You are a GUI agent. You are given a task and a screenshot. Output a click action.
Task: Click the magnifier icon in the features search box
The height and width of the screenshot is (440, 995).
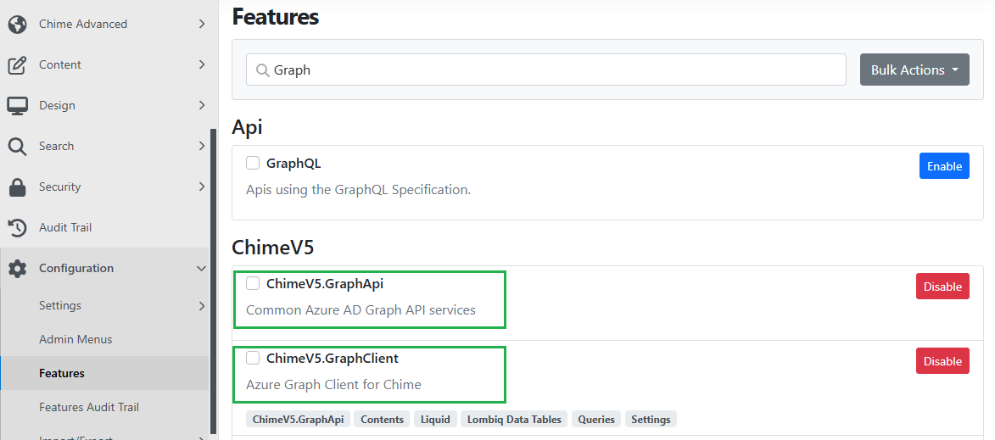click(x=263, y=70)
